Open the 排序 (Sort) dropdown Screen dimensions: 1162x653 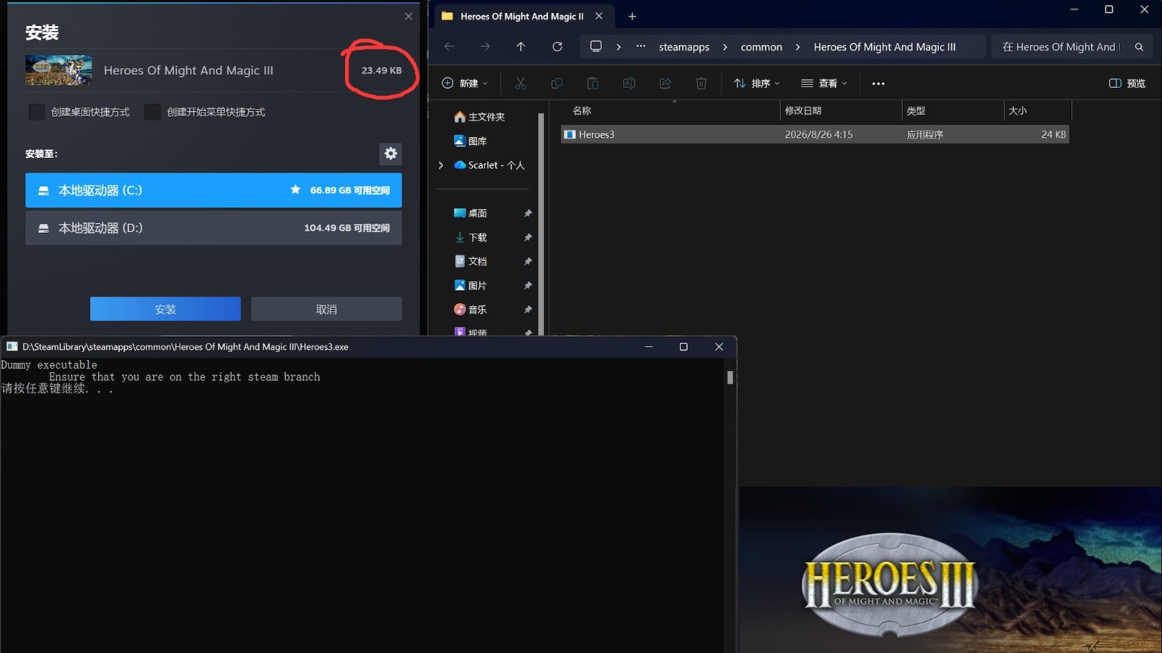tap(757, 83)
